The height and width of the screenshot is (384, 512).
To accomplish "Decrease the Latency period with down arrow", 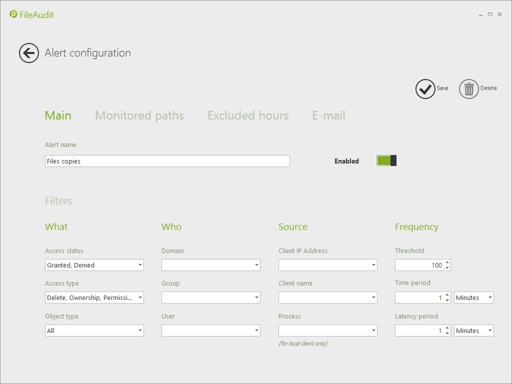I will click(x=447, y=333).
